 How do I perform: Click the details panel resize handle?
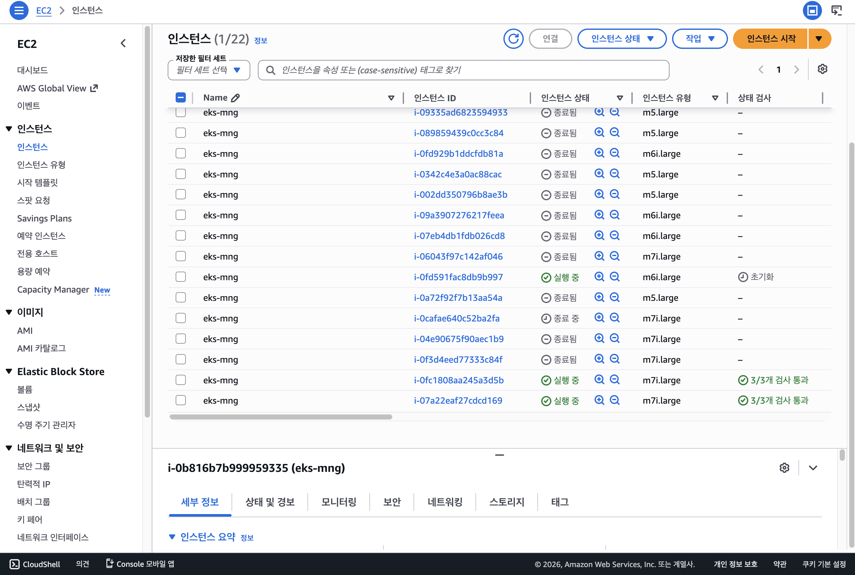pos(499,455)
